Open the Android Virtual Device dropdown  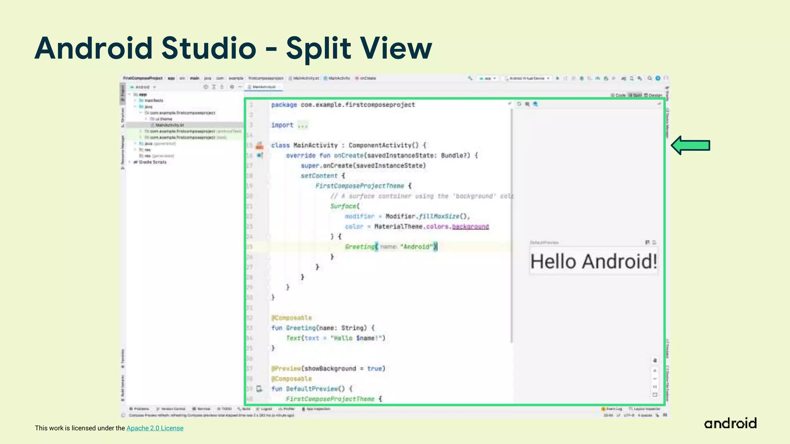(527, 78)
